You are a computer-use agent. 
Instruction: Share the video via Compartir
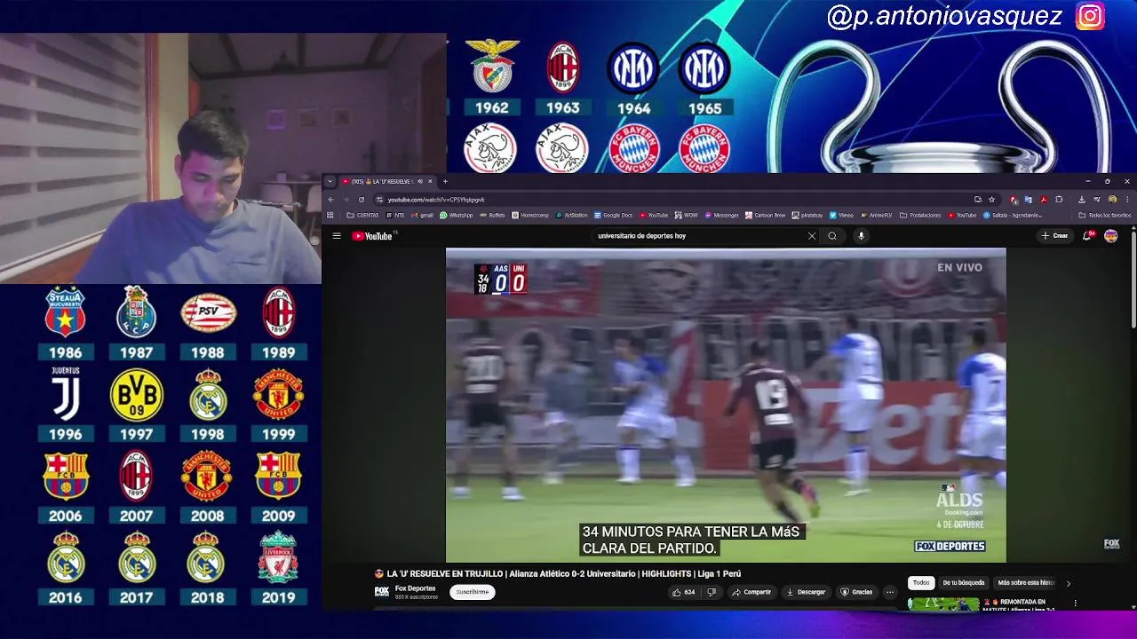tap(752, 592)
